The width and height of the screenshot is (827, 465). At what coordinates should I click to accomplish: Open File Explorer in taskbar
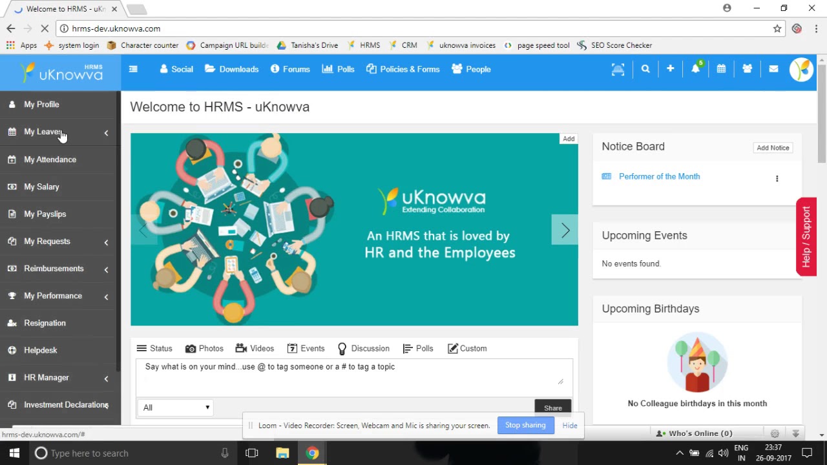tap(282, 453)
